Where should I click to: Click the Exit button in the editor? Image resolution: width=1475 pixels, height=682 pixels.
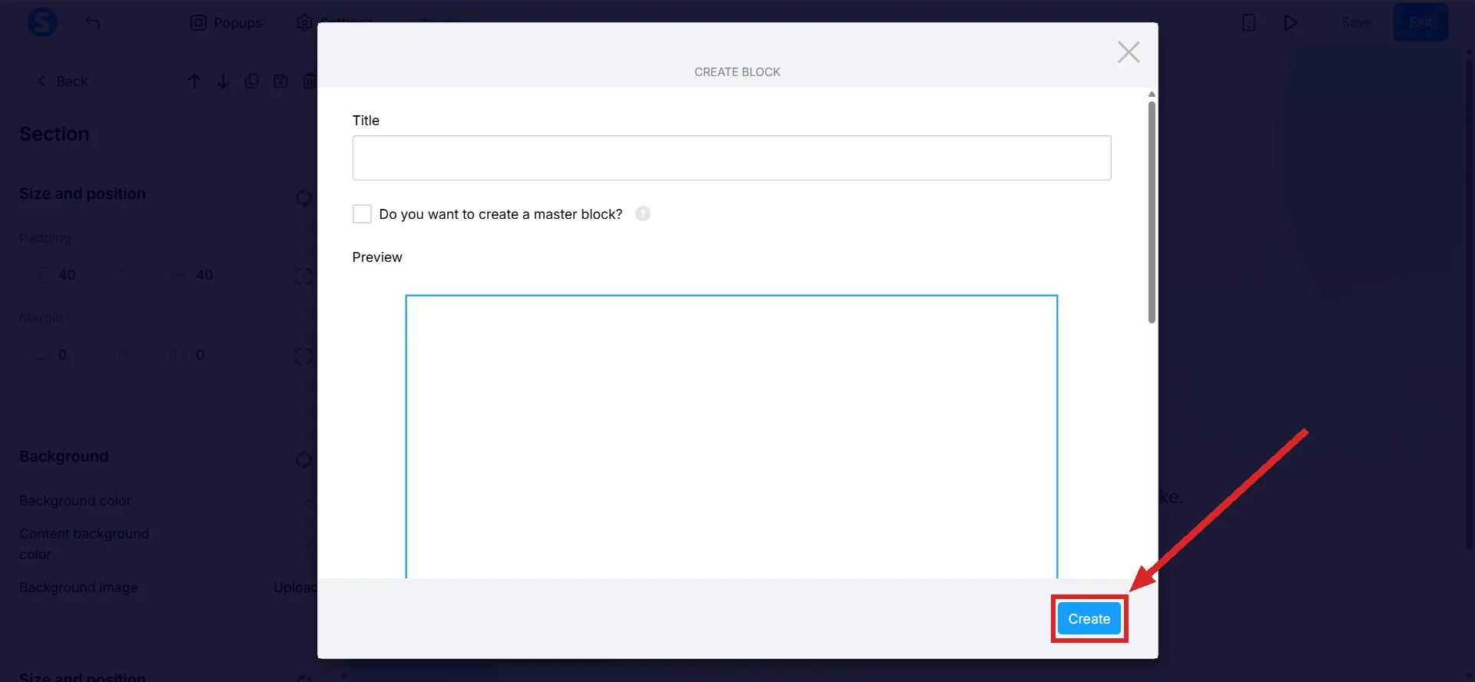pos(1420,22)
